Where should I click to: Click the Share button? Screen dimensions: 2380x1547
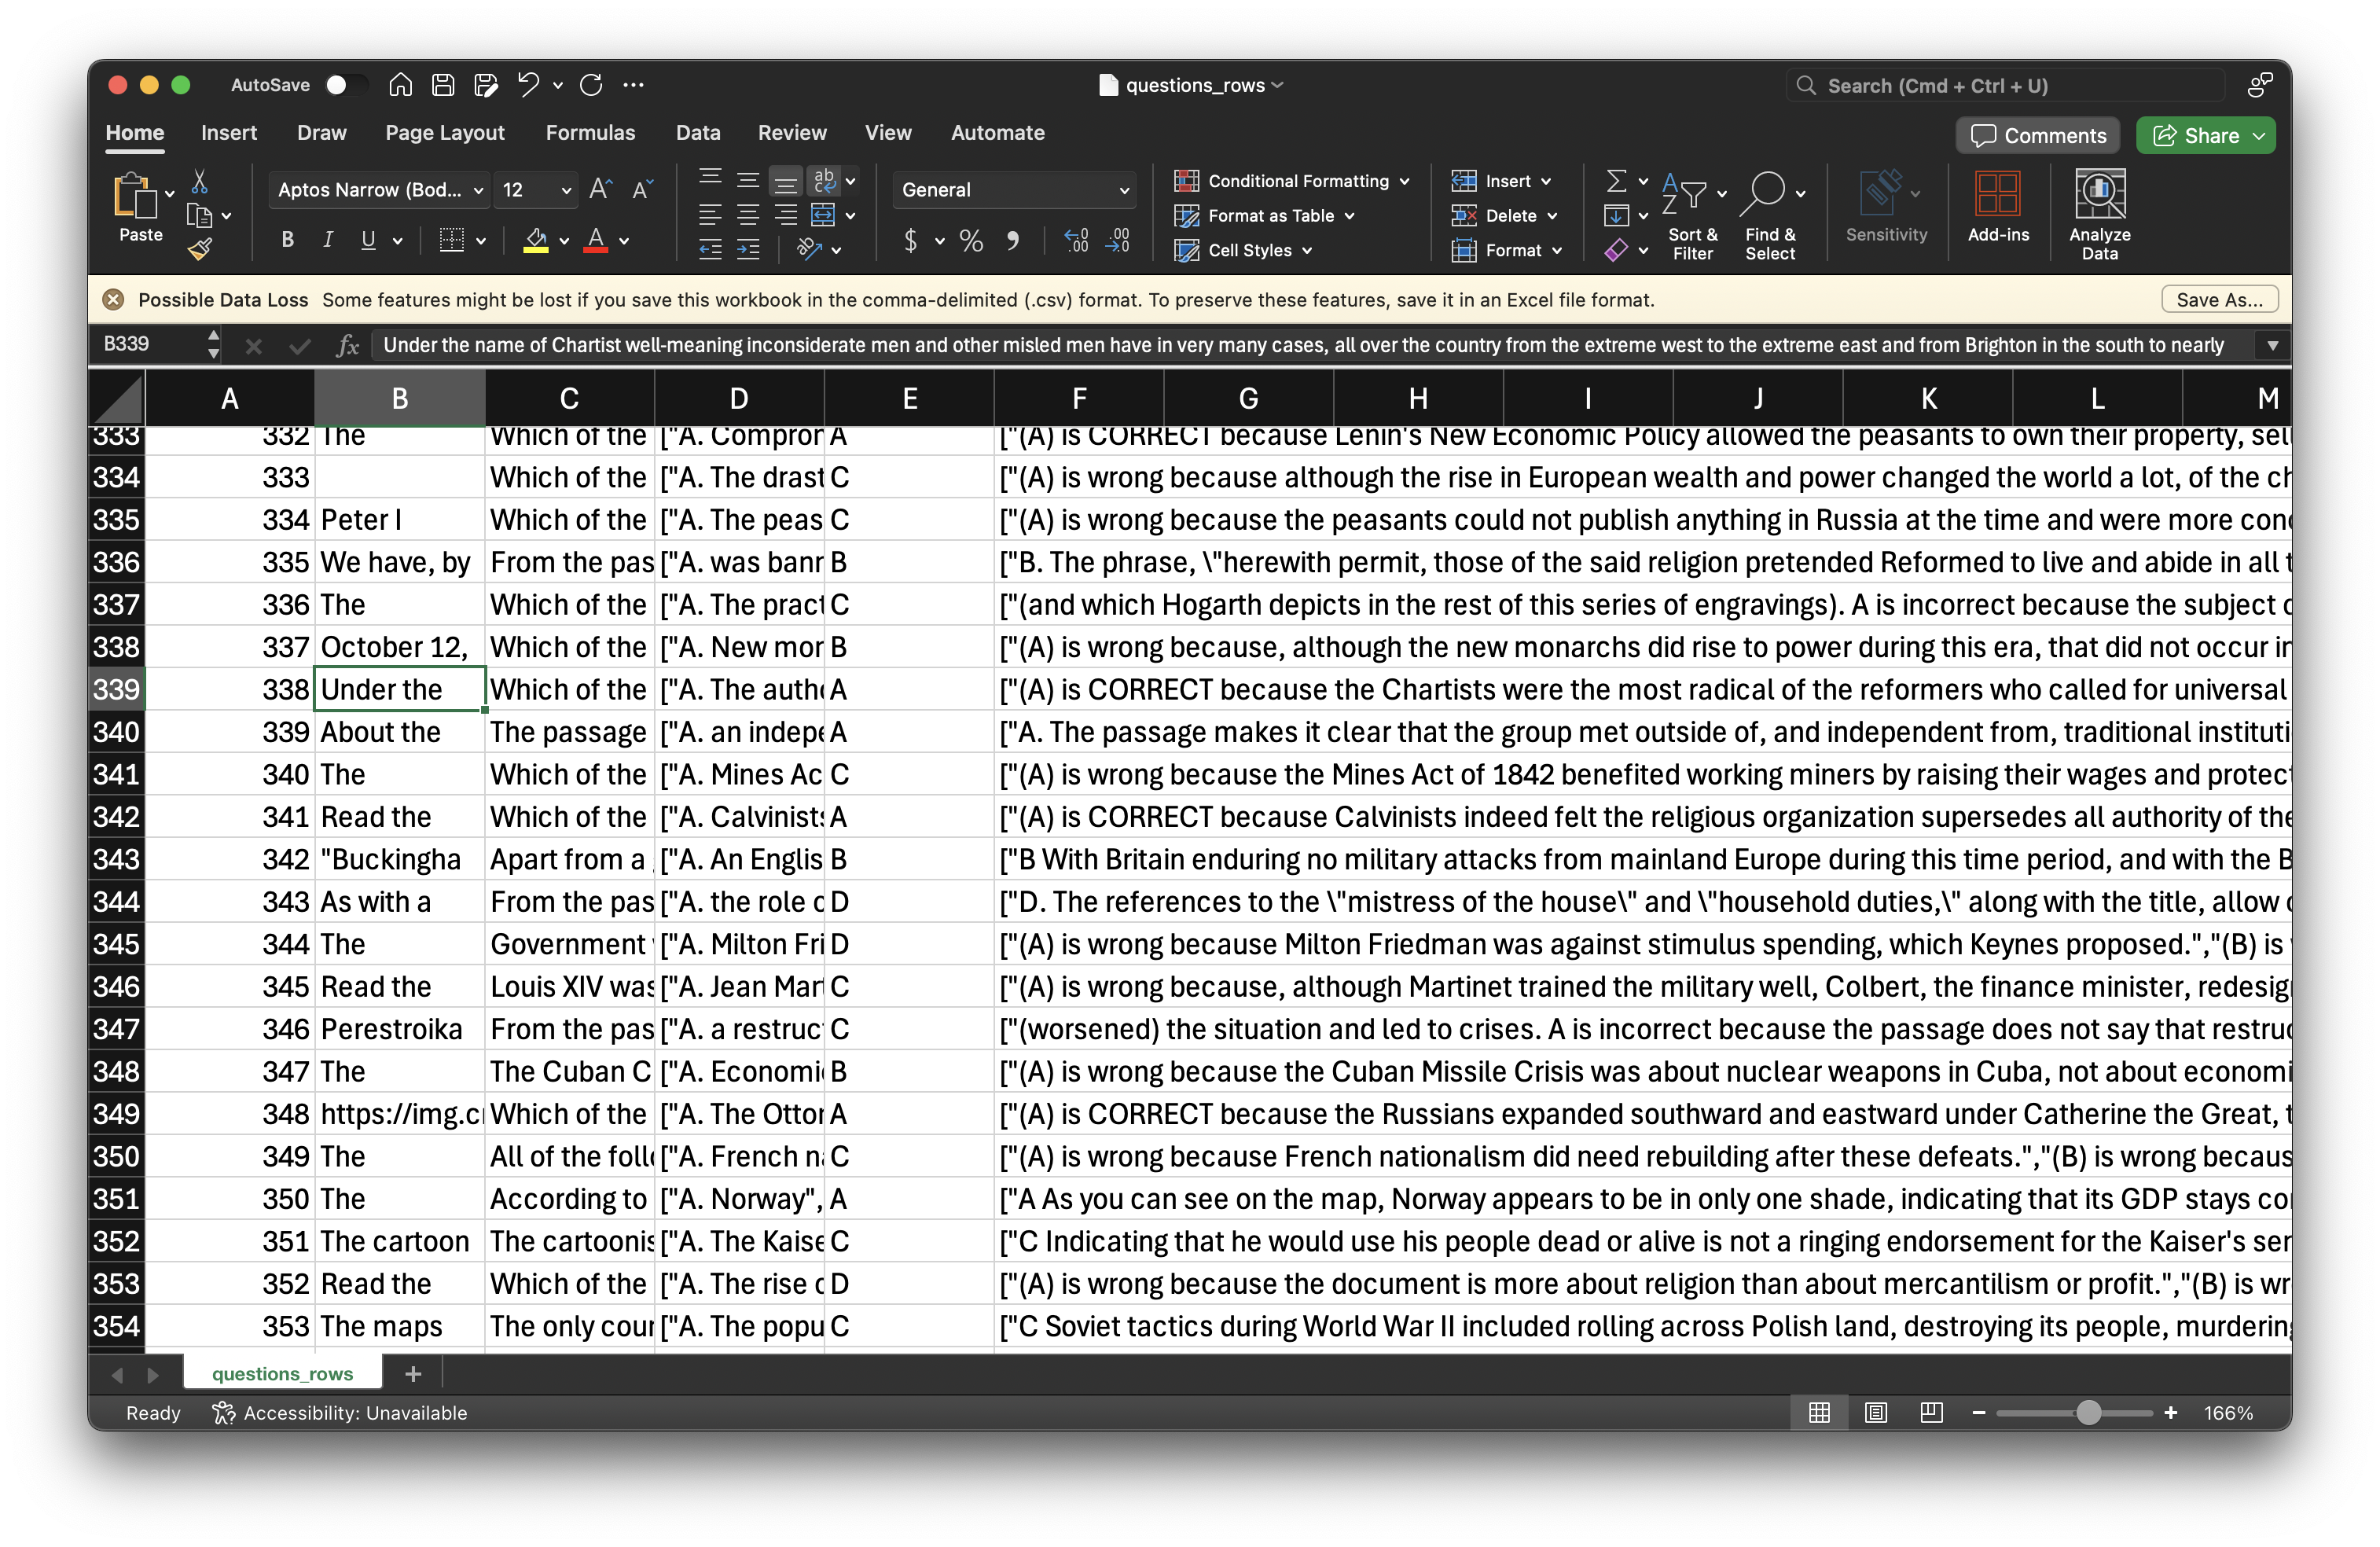coord(2205,136)
